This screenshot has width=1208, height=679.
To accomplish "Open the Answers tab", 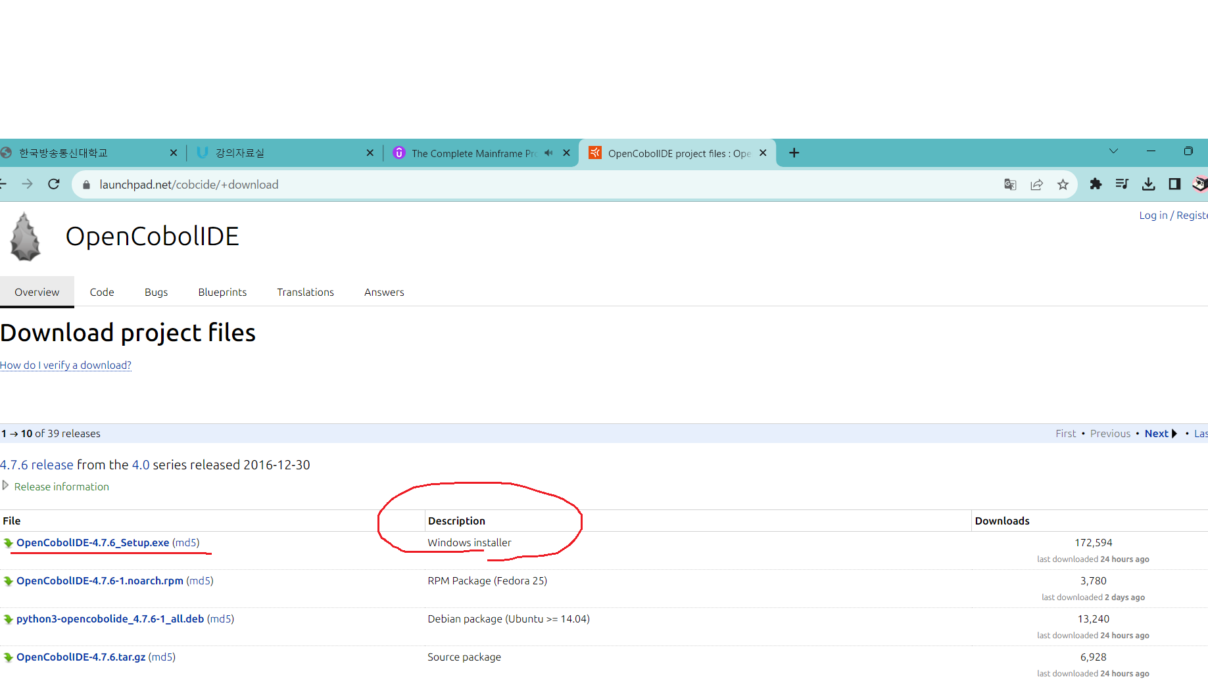I will [x=384, y=292].
